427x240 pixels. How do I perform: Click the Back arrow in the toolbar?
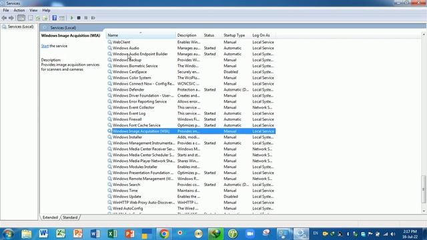click(4, 18)
